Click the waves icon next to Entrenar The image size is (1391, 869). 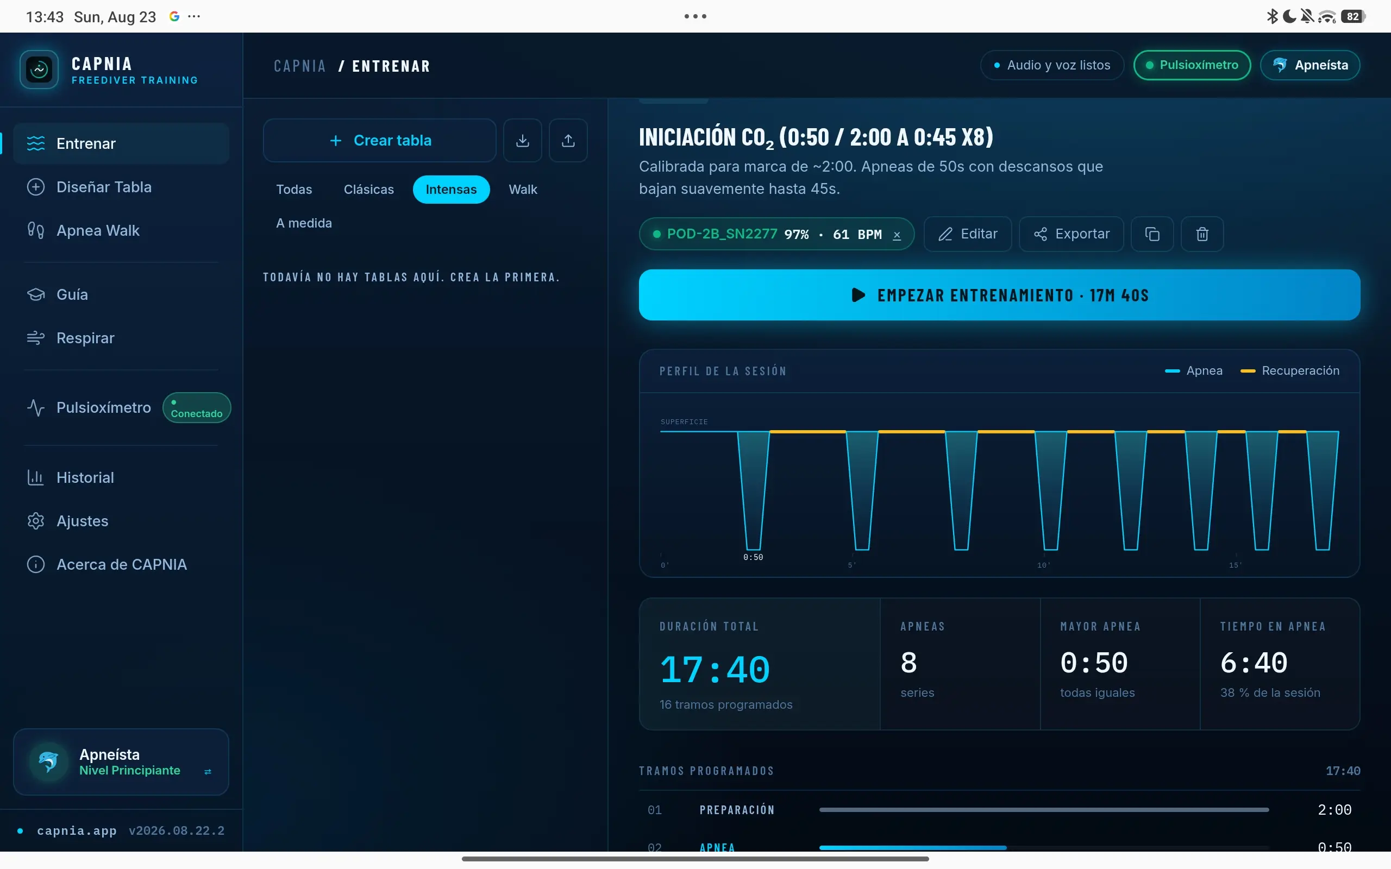click(36, 143)
